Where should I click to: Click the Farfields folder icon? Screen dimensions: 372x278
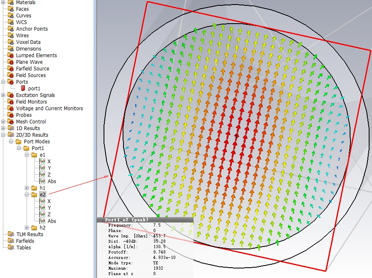coord(11,241)
